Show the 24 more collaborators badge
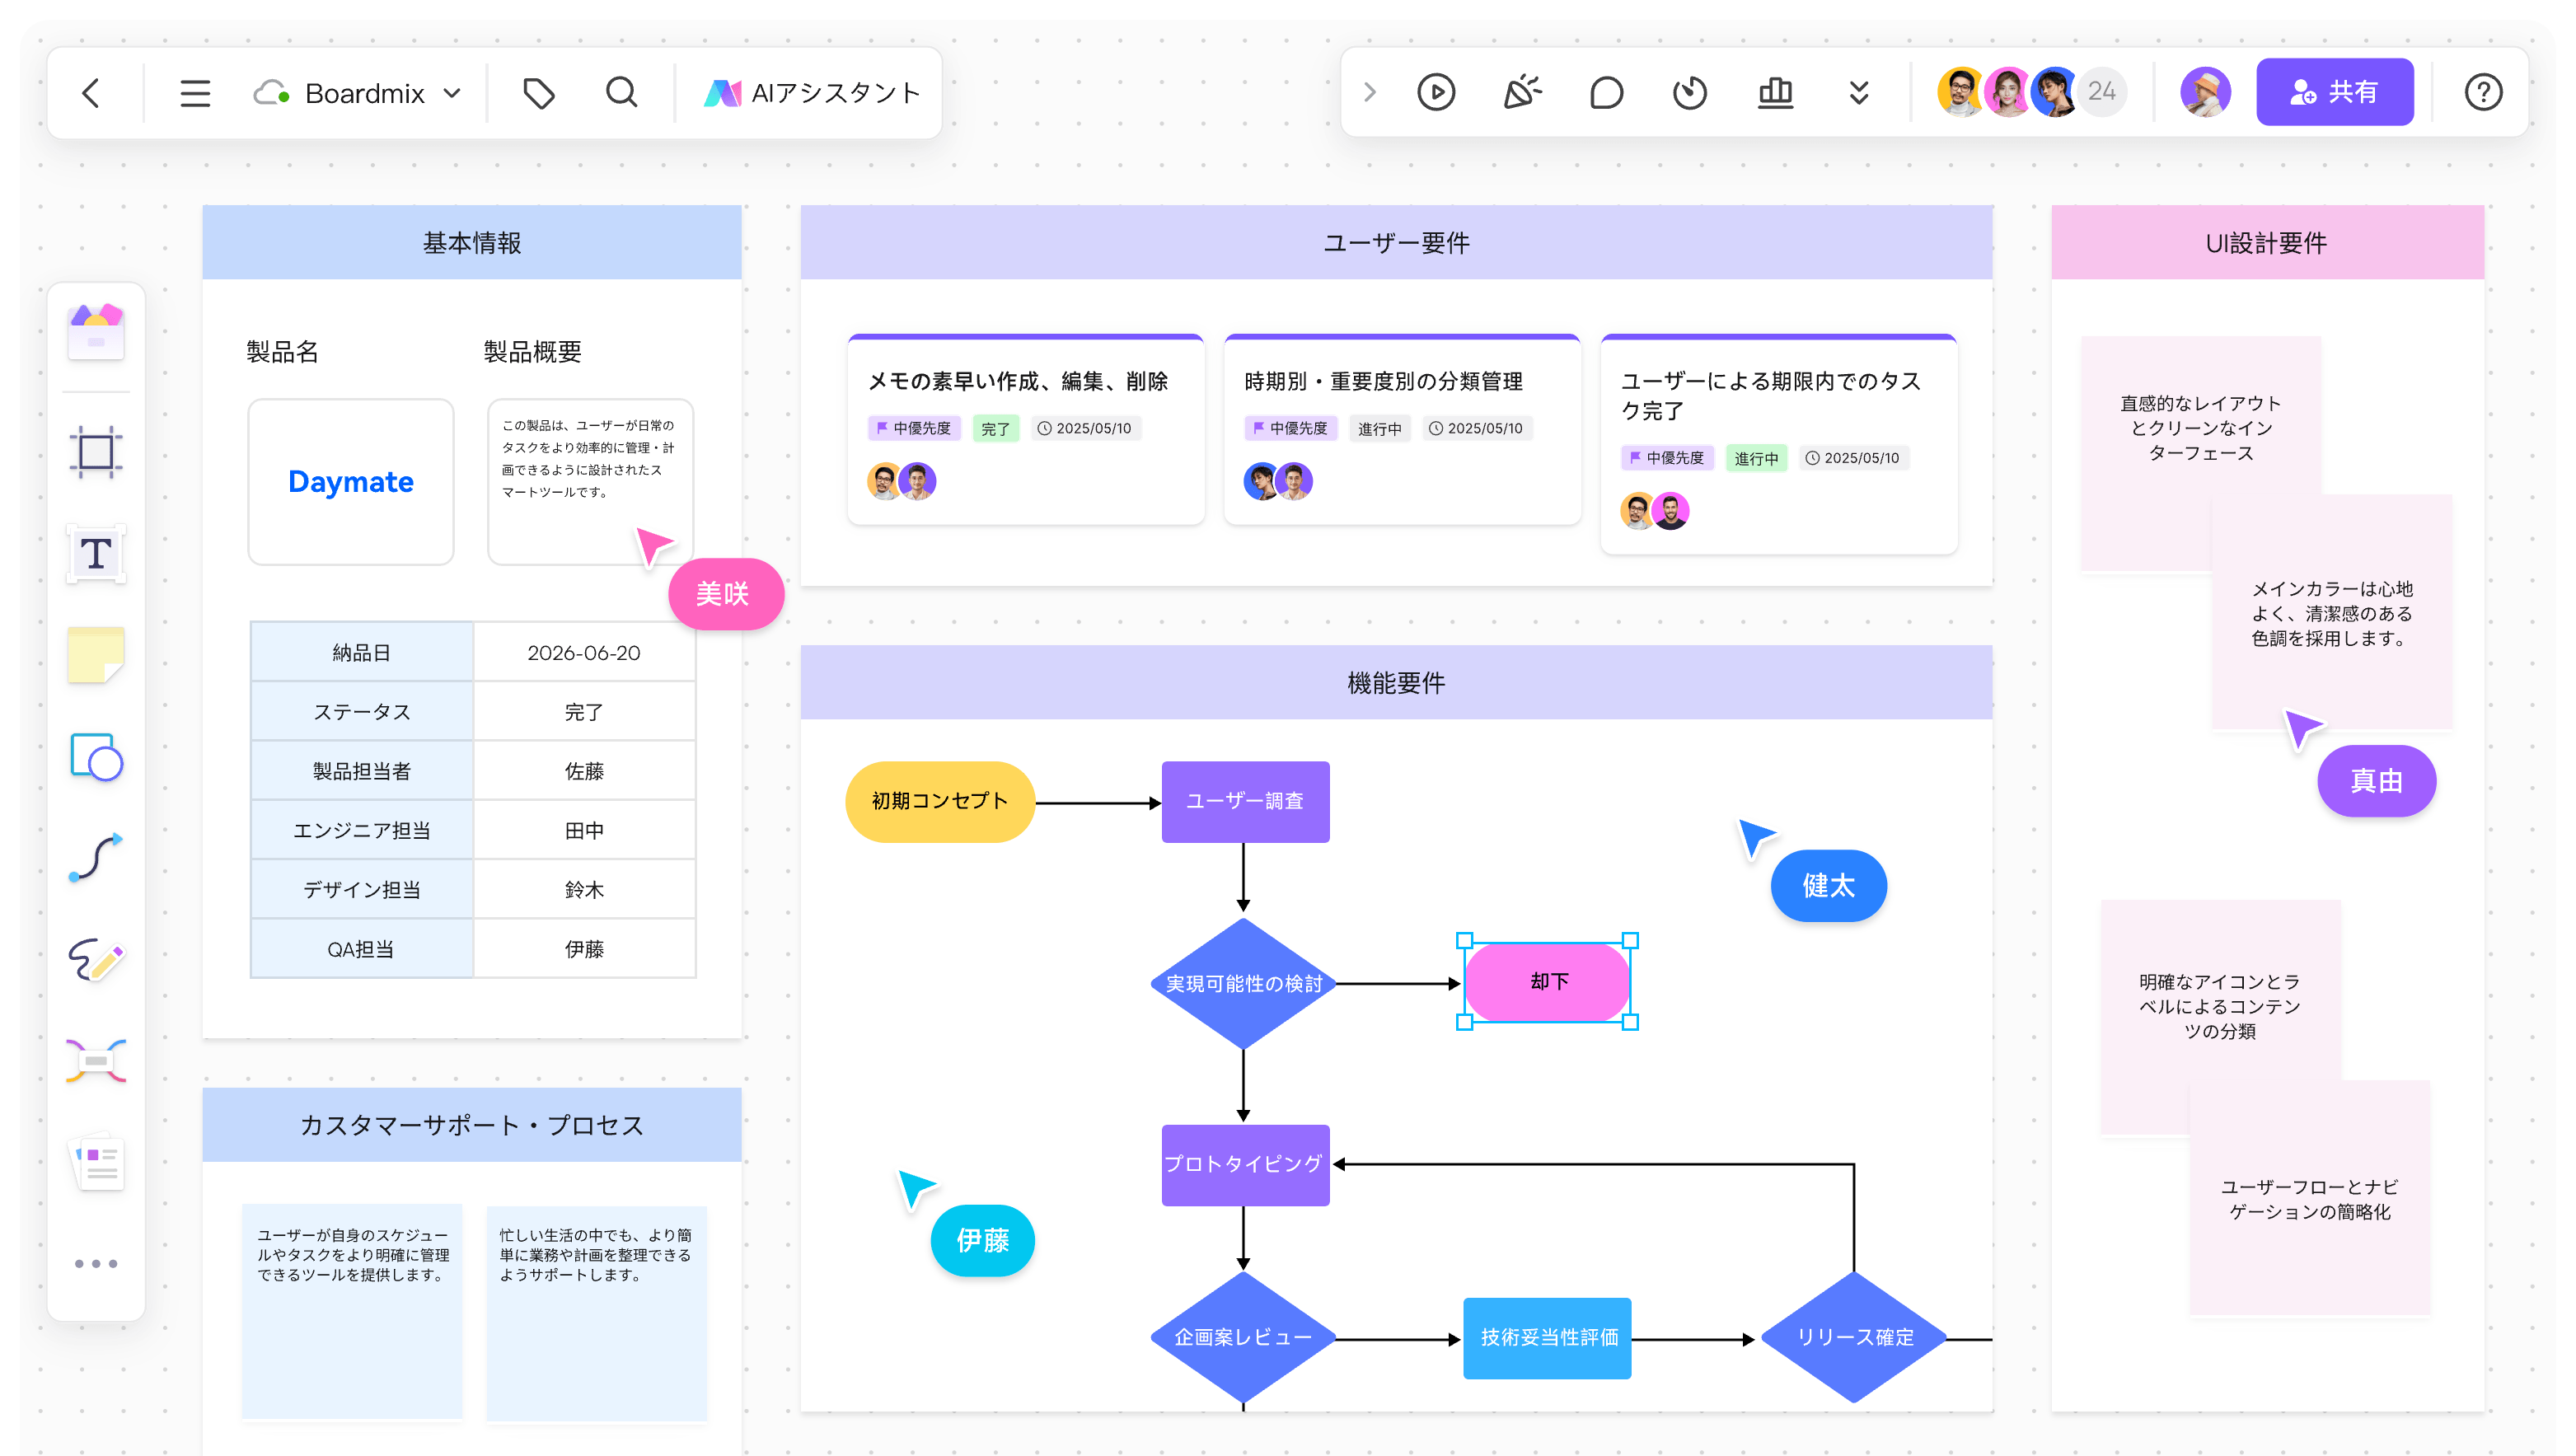 [x=2101, y=92]
